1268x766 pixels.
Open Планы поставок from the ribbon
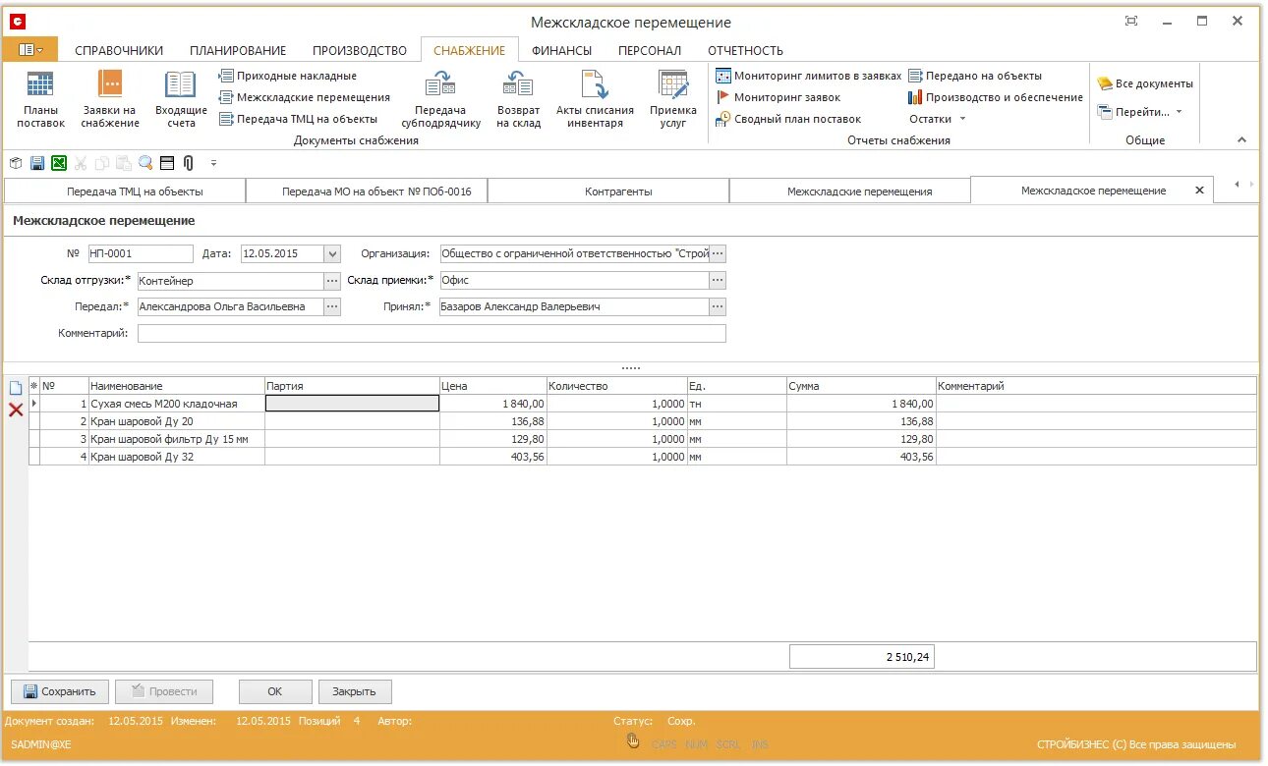pyautogui.click(x=40, y=100)
